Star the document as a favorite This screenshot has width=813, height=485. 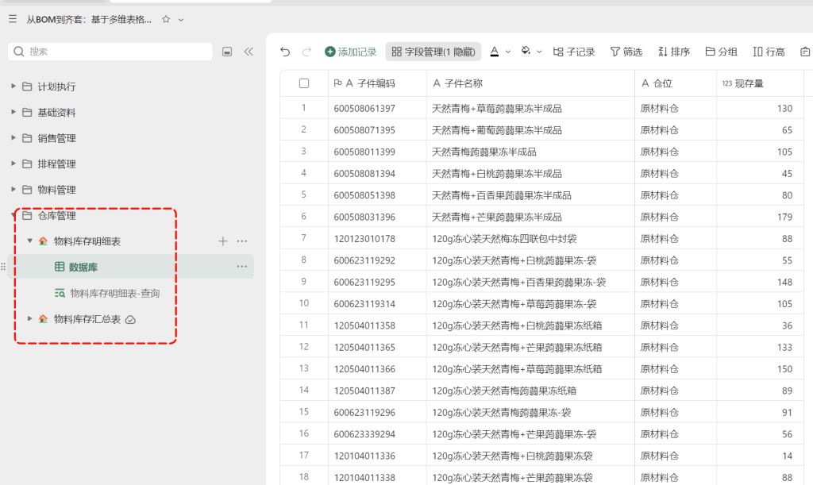(x=166, y=19)
